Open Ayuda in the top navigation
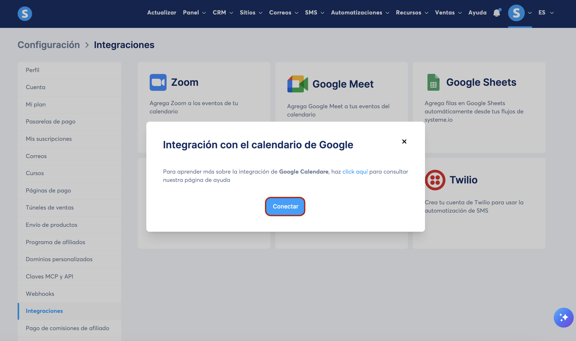This screenshot has height=341, width=576. (x=478, y=13)
